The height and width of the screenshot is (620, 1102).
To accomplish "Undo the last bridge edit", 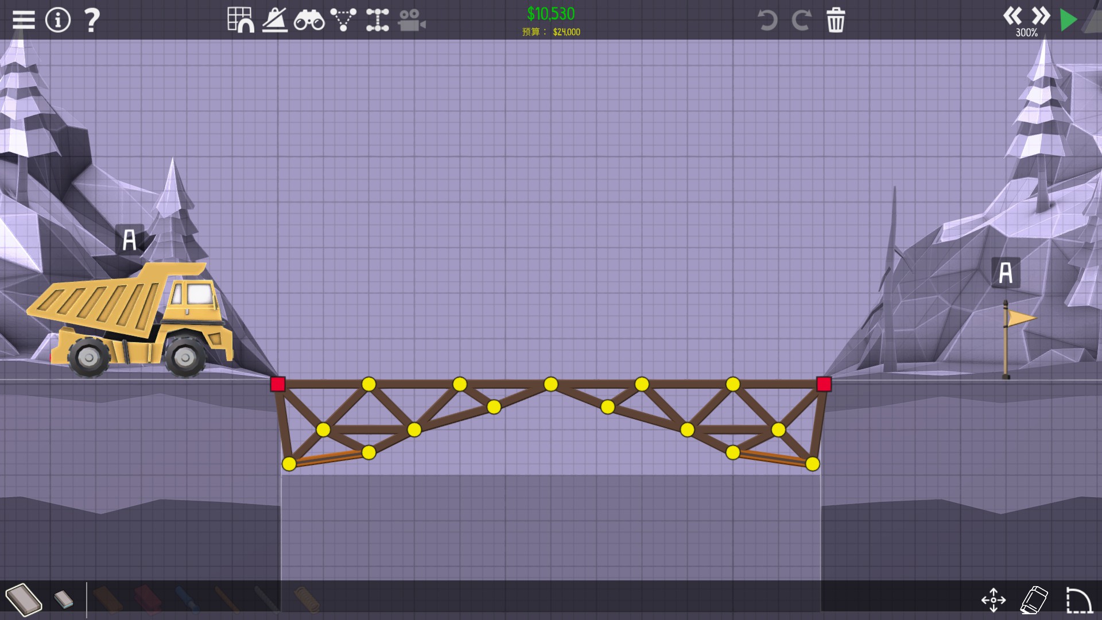I will [767, 21].
